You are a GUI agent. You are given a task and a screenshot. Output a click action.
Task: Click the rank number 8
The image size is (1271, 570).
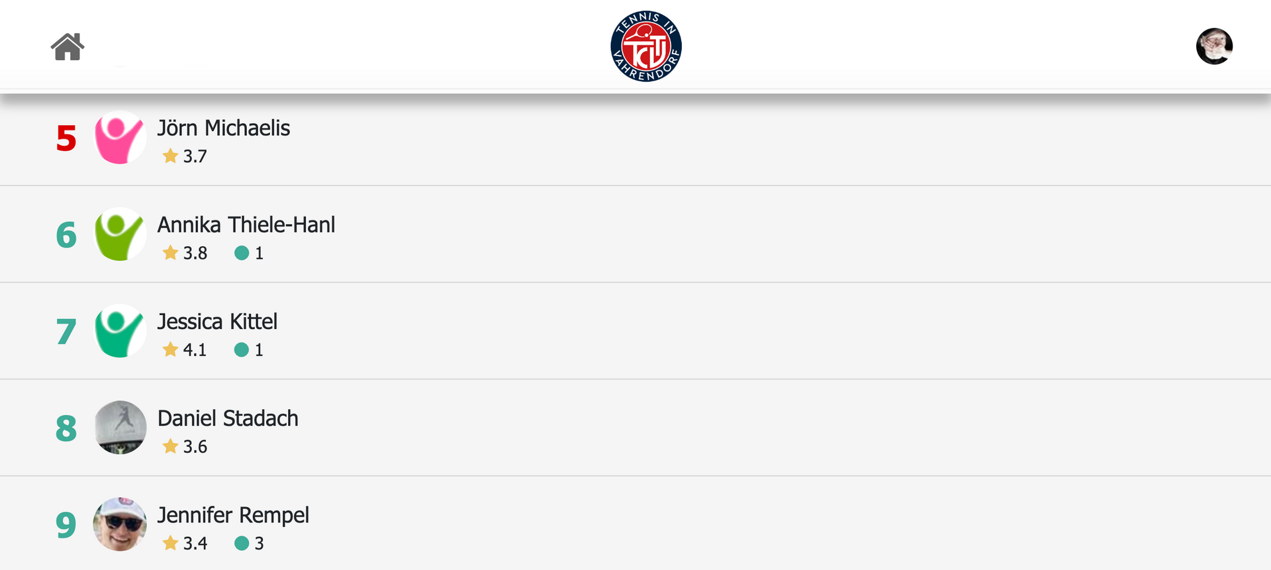coord(66,428)
